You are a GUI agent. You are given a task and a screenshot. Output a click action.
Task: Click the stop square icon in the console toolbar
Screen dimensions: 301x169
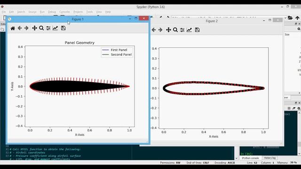click(x=289, y=108)
